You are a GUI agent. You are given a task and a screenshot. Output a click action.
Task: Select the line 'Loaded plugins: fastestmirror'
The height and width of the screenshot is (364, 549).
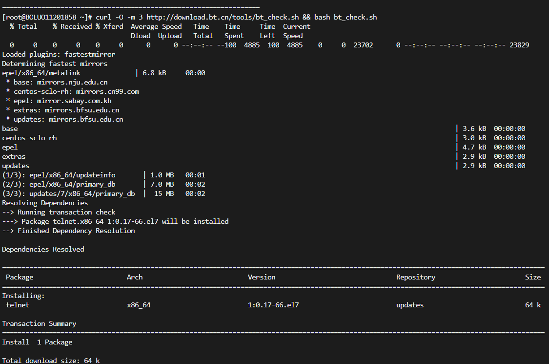59,54
